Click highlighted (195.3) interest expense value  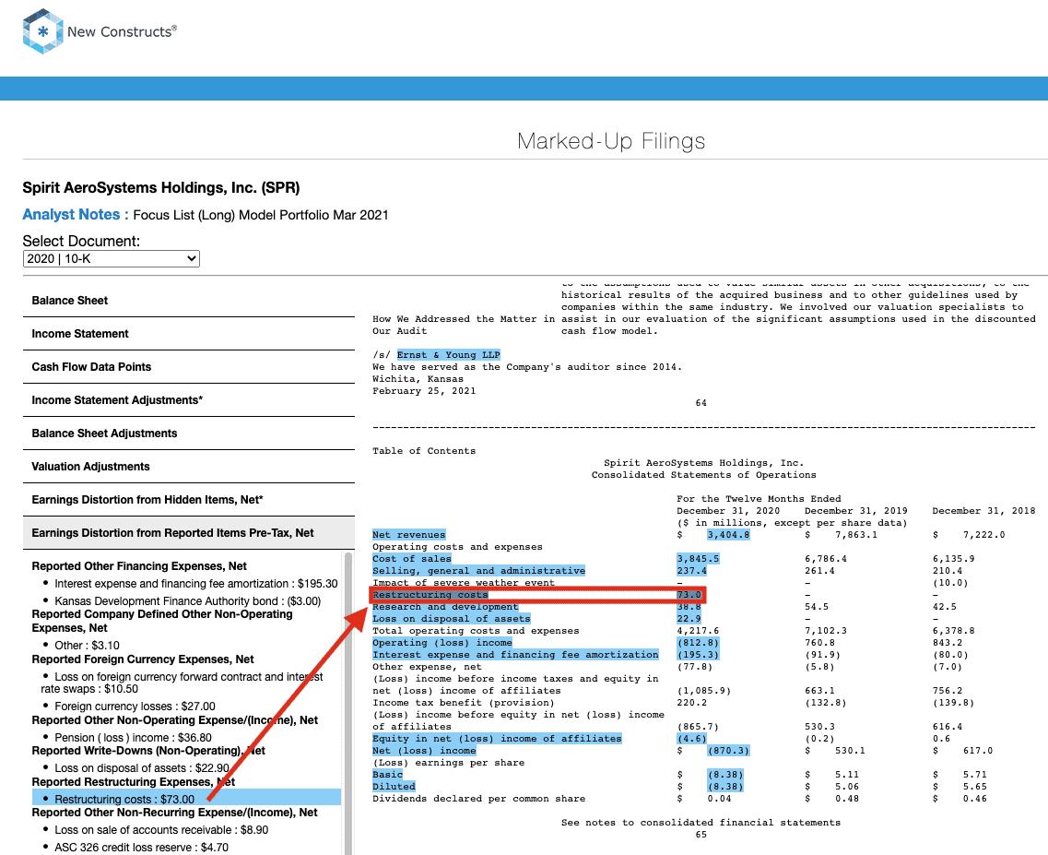click(x=698, y=655)
